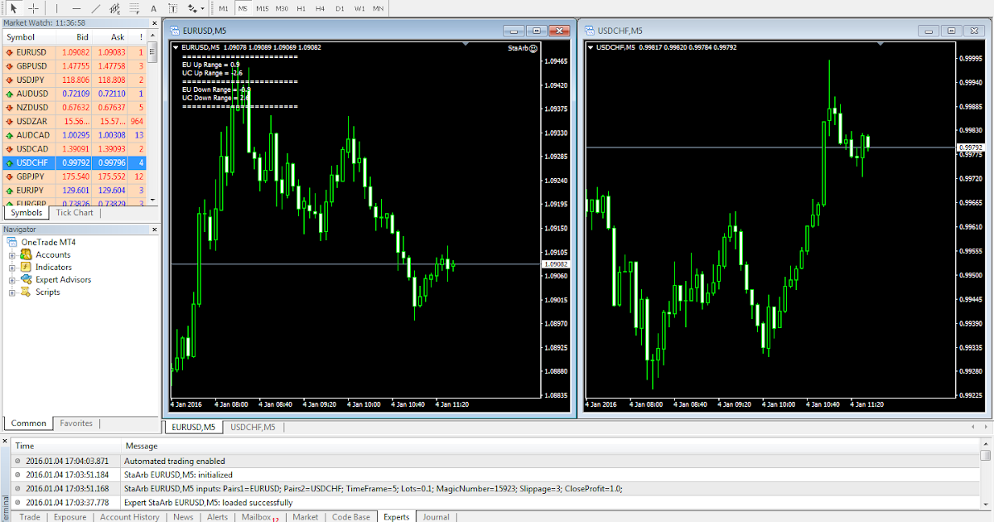Switch chart to MN timeframe
Image resolution: width=994 pixels, height=522 pixels.
(x=378, y=8)
